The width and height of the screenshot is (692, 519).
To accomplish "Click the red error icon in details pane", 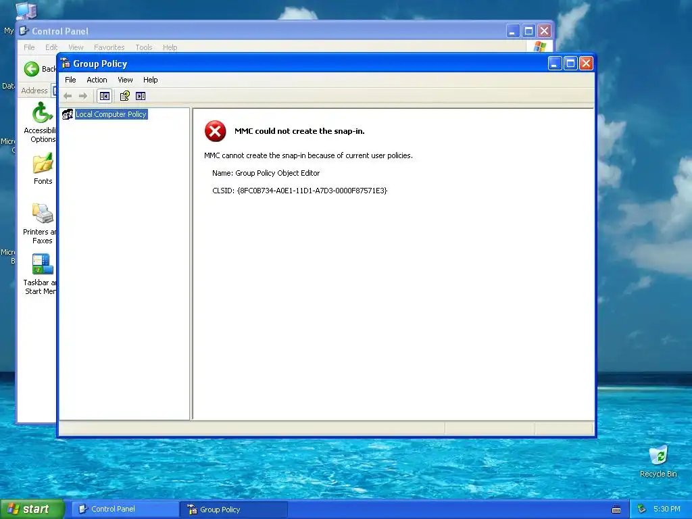I will [x=216, y=131].
